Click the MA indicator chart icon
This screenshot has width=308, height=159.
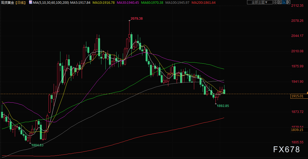(30, 2)
